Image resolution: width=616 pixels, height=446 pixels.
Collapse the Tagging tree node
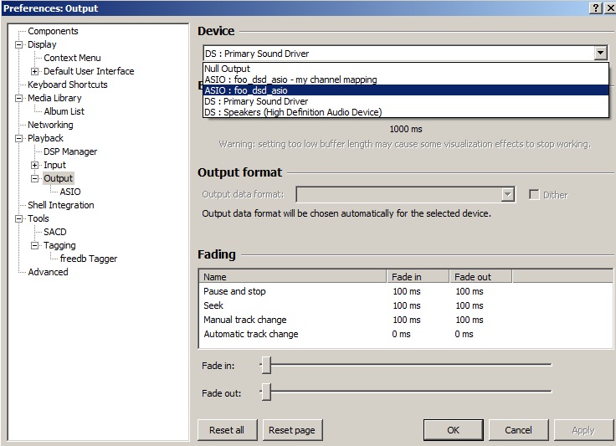click(35, 245)
